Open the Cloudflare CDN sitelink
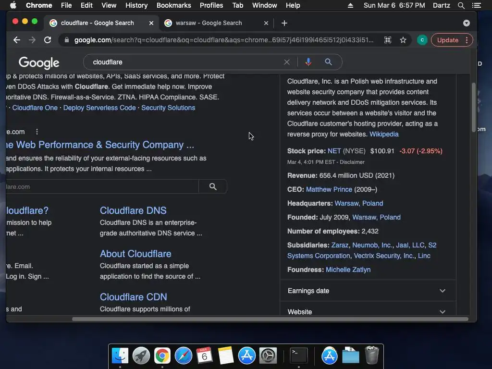Image resolution: width=492 pixels, height=369 pixels. tap(134, 297)
